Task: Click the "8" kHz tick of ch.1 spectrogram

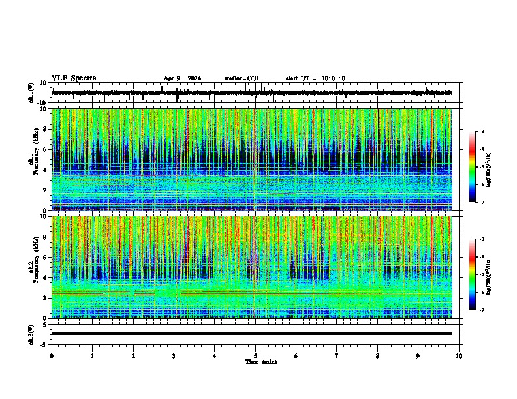Action: click(x=46, y=129)
